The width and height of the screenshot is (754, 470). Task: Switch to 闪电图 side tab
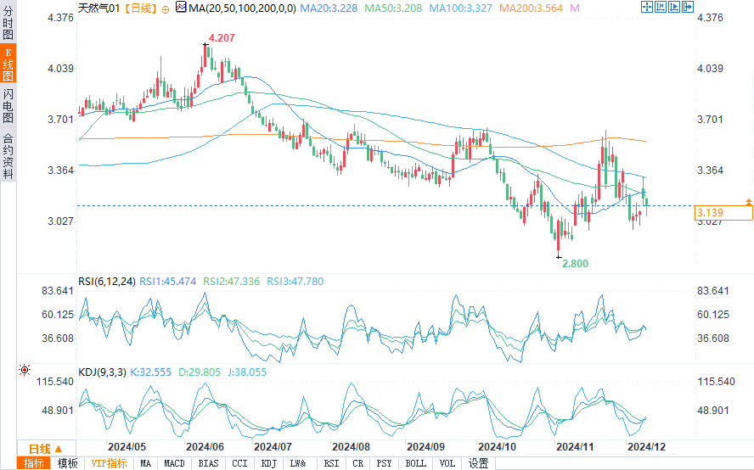click(8, 106)
